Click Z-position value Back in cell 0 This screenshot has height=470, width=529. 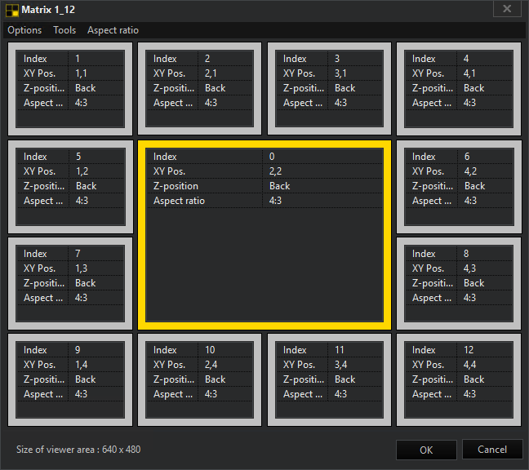tap(280, 186)
